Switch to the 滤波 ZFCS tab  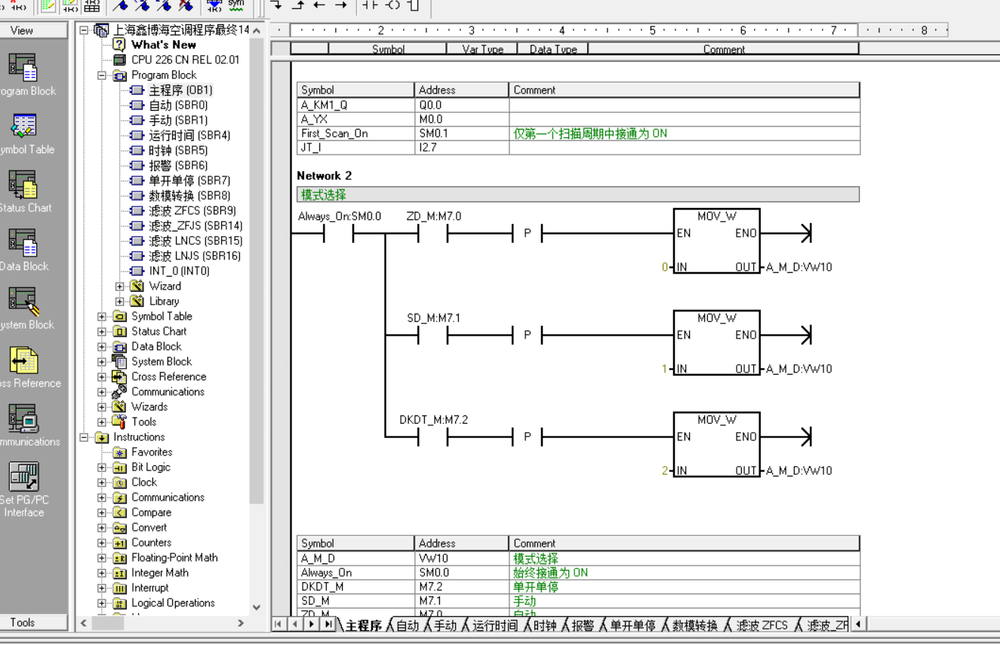pos(762,625)
